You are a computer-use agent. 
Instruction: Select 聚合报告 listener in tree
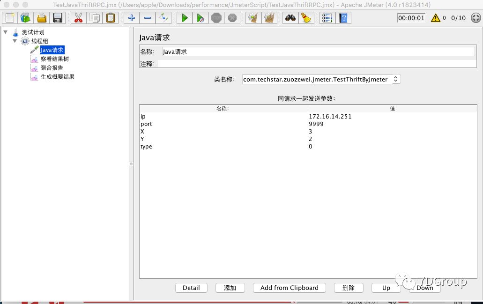coord(52,68)
